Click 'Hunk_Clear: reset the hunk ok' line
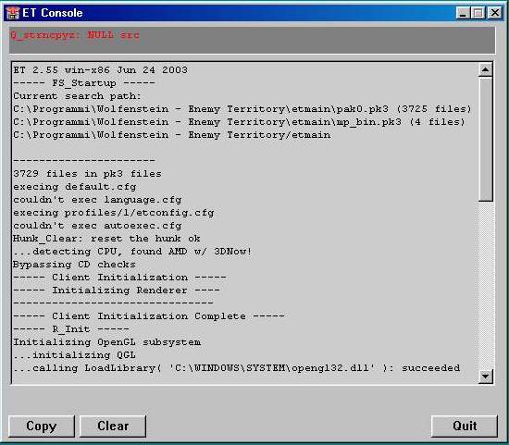The image size is (509, 445). [x=106, y=239]
